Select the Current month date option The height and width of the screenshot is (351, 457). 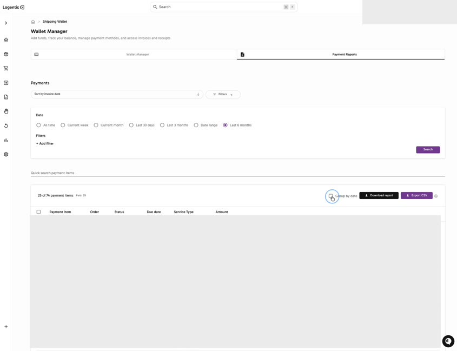(x=96, y=125)
